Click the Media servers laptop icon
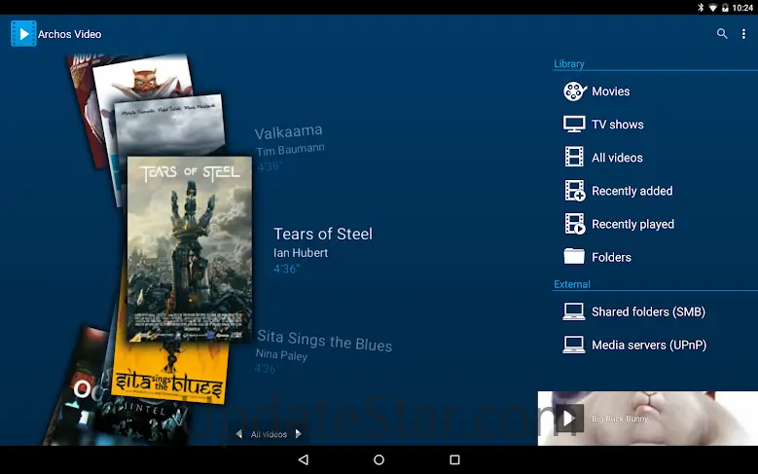Image resolution: width=758 pixels, height=474 pixels. 574,345
